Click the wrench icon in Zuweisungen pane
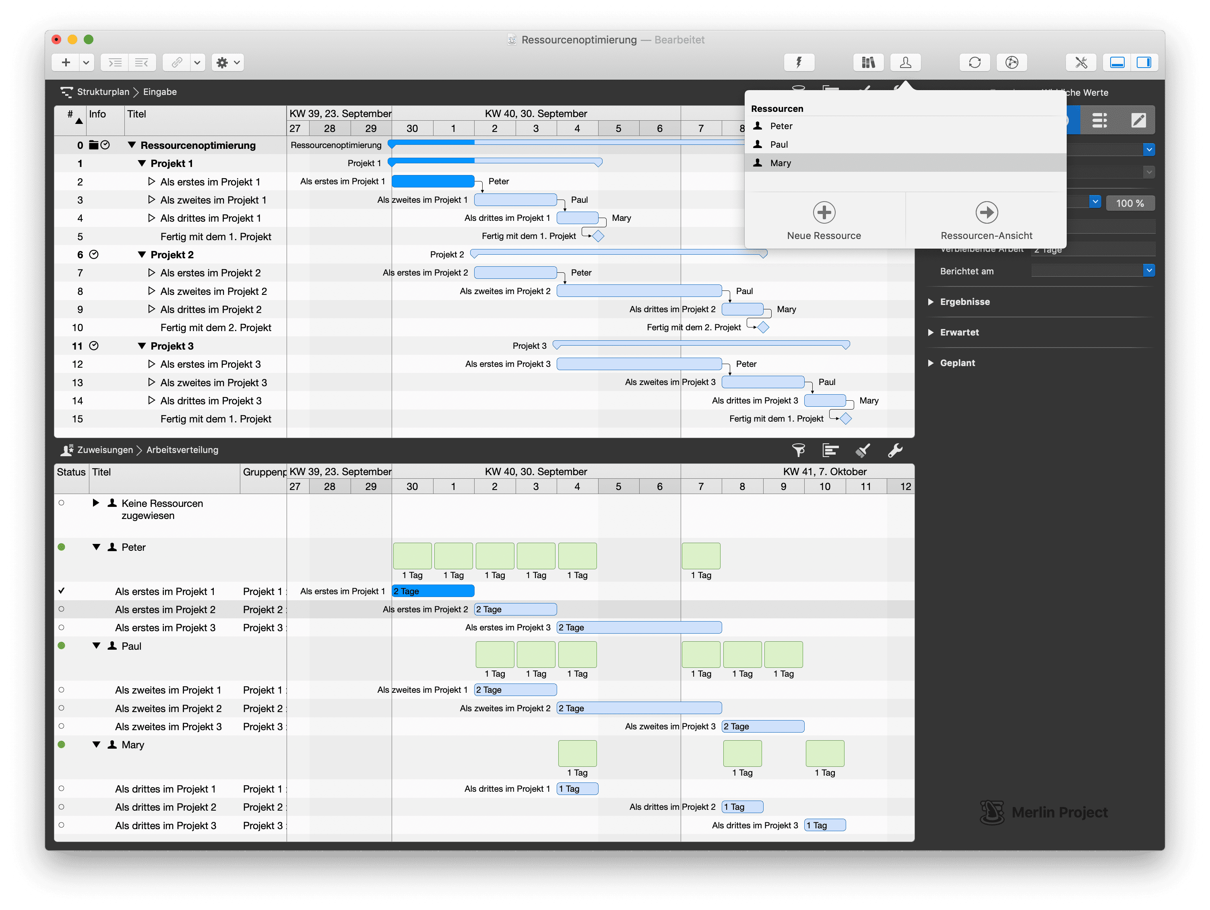Screen dimensions: 1210x910 [895, 450]
